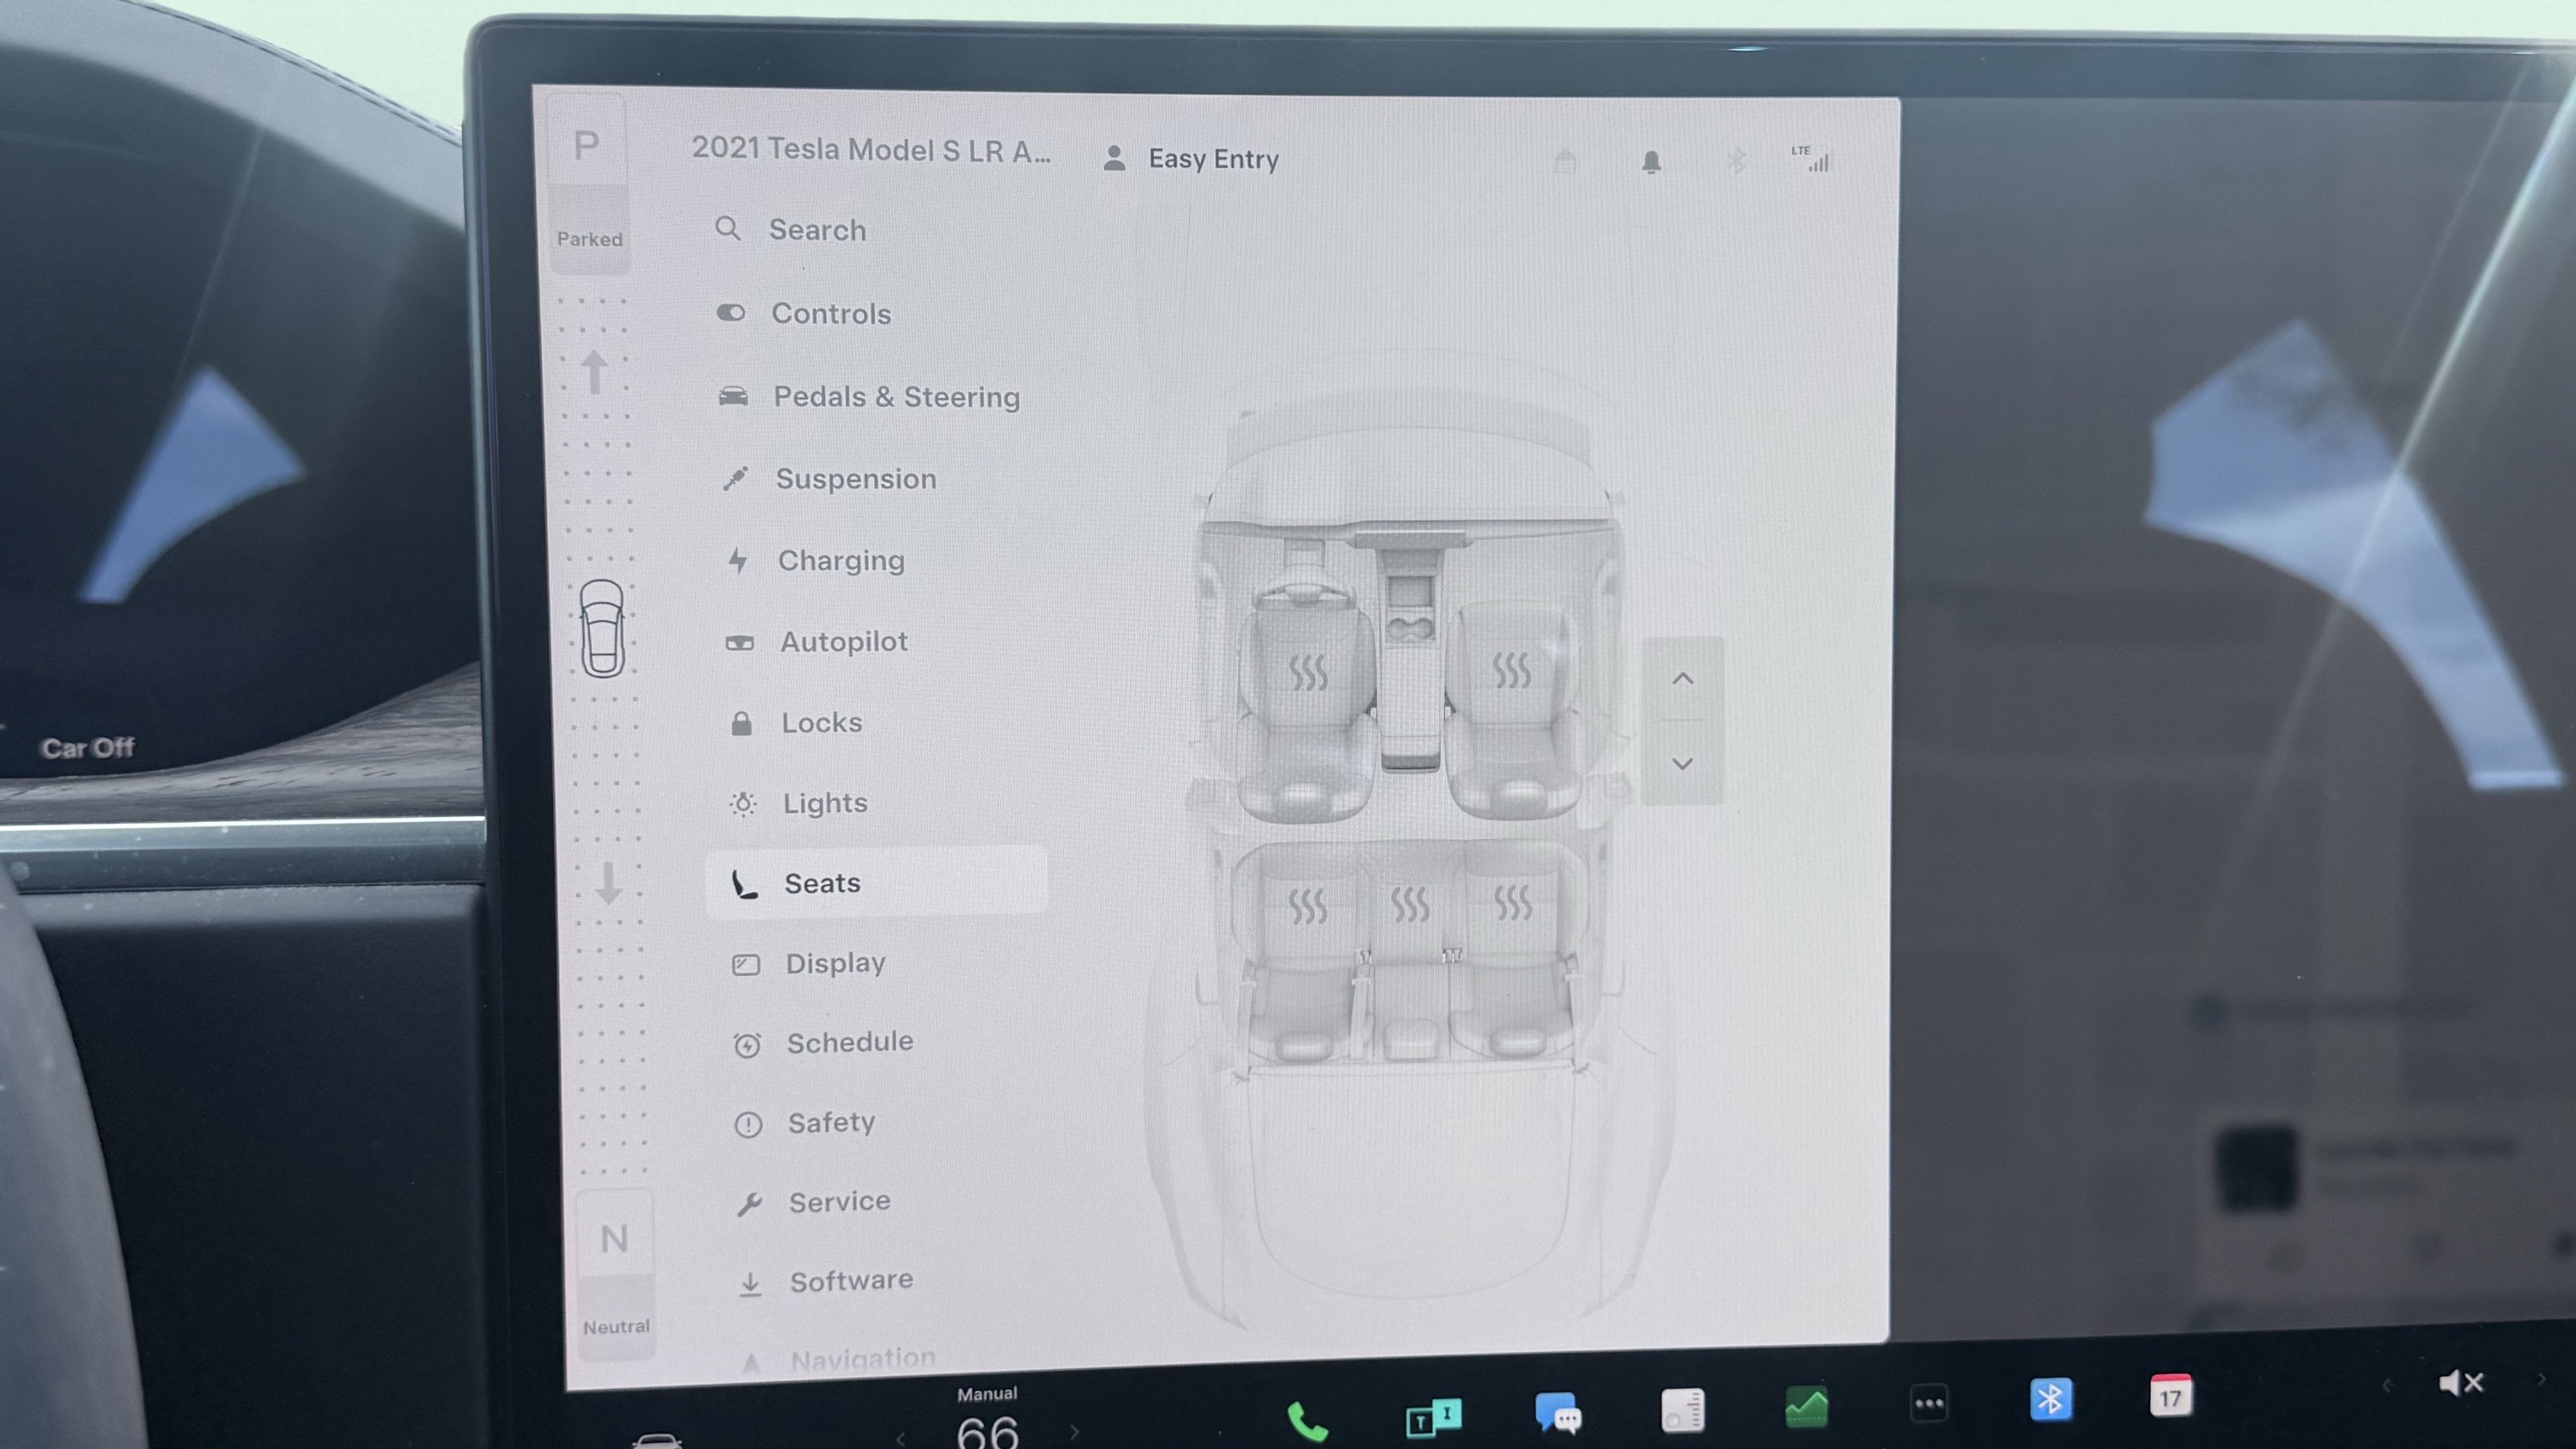
Task: Open the Phone app in the dock
Action: (x=1306, y=1420)
